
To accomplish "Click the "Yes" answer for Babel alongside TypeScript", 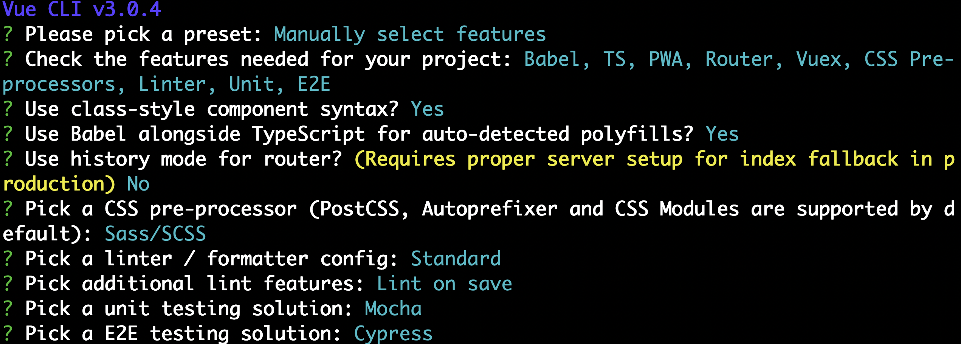I will tap(722, 134).
